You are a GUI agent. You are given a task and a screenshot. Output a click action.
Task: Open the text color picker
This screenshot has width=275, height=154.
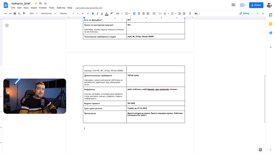point(107,13)
